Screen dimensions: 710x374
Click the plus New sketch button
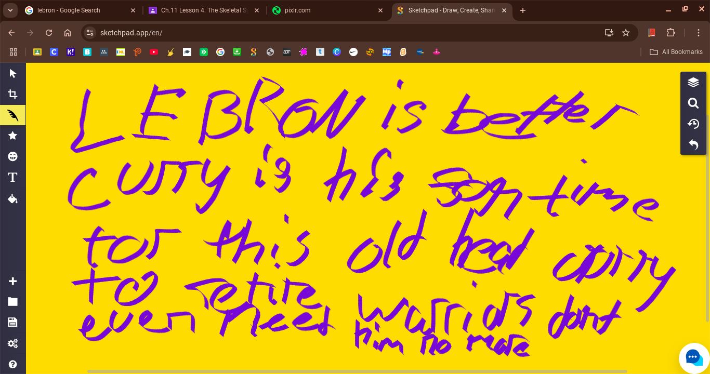click(12, 282)
